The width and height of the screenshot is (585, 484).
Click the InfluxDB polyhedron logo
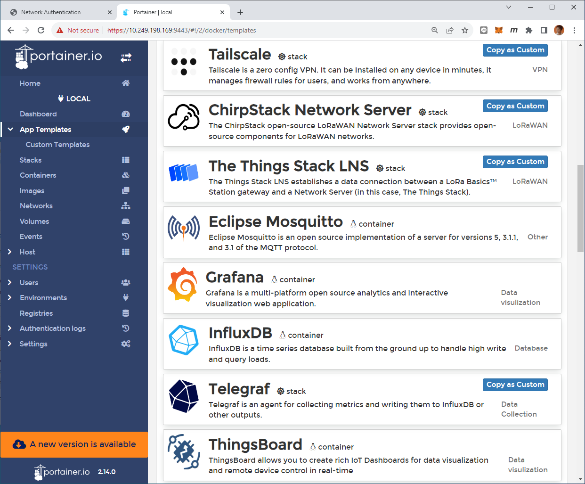pyautogui.click(x=184, y=340)
